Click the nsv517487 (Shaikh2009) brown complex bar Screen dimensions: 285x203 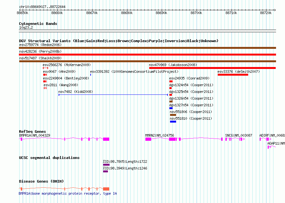pos(147,61)
